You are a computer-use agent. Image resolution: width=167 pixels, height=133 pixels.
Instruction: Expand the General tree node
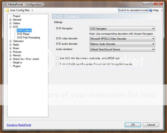click(10, 20)
